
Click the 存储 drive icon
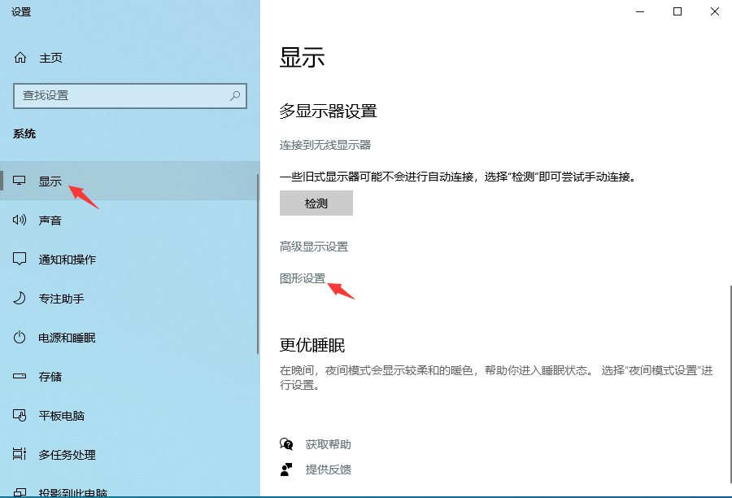click(x=20, y=376)
